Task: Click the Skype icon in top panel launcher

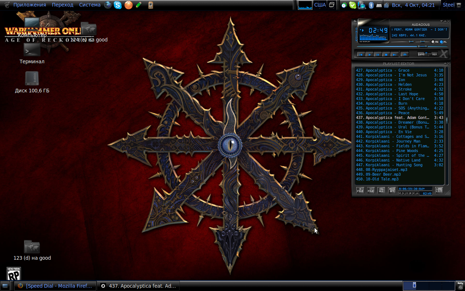Action: coord(118,5)
